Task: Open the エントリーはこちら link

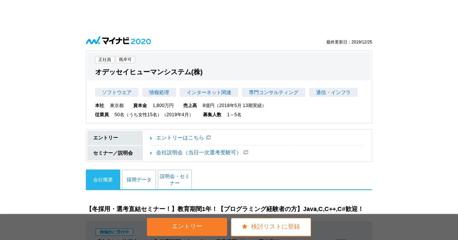Action: [x=180, y=138]
